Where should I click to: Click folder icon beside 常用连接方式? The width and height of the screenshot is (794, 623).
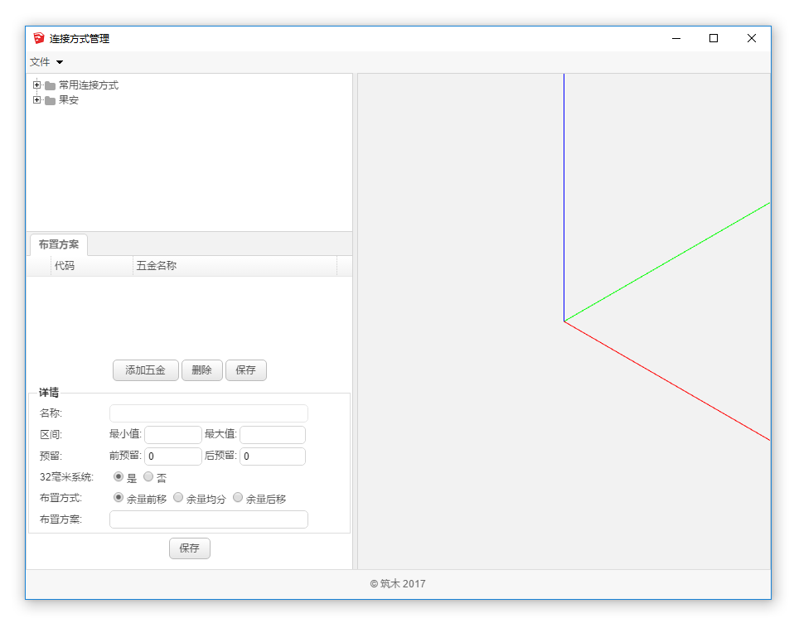51,85
